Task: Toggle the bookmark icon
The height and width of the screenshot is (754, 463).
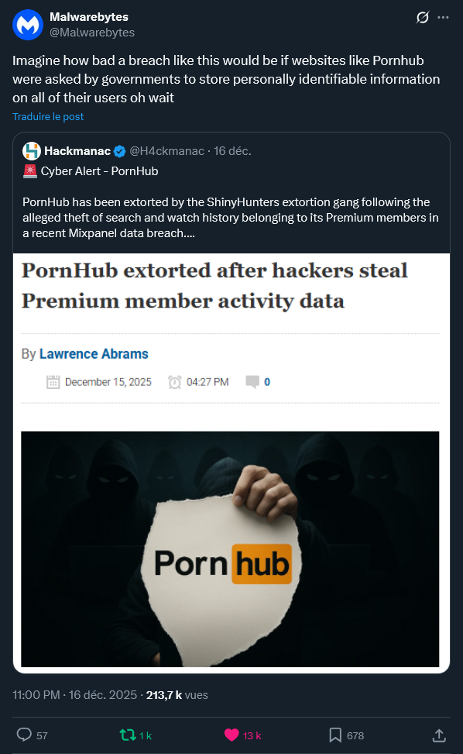Action: tap(335, 735)
